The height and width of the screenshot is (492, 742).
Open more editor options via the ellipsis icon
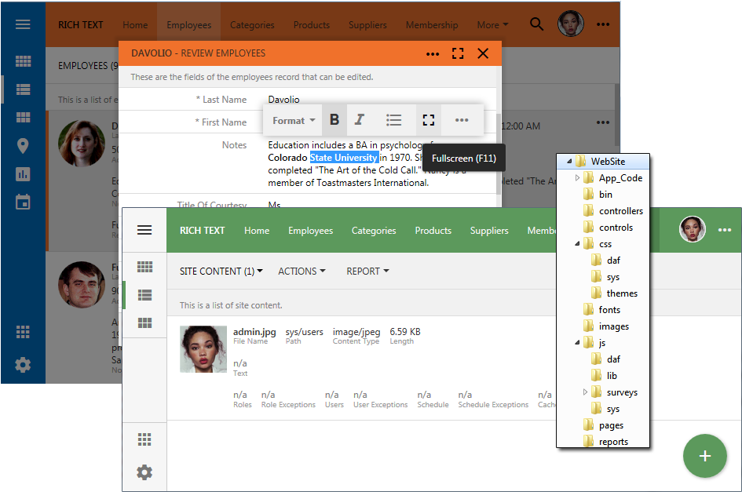pos(461,120)
